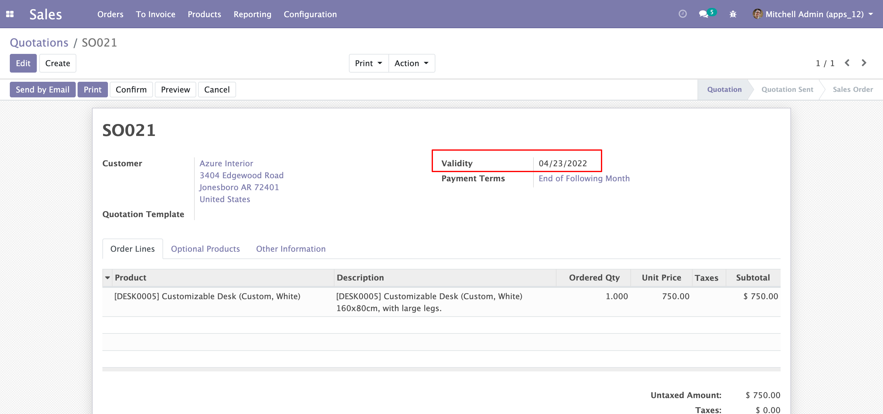The image size is (883, 414).
Task: Click the debug bug icon
Action: (733, 14)
